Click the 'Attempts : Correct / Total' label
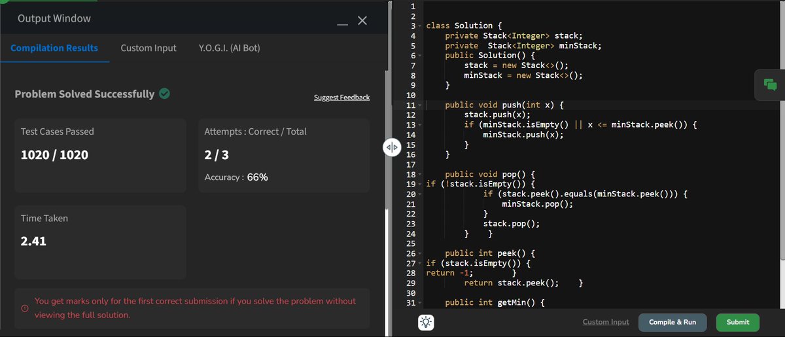The image size is (785, 337). [x=255, y=132]
